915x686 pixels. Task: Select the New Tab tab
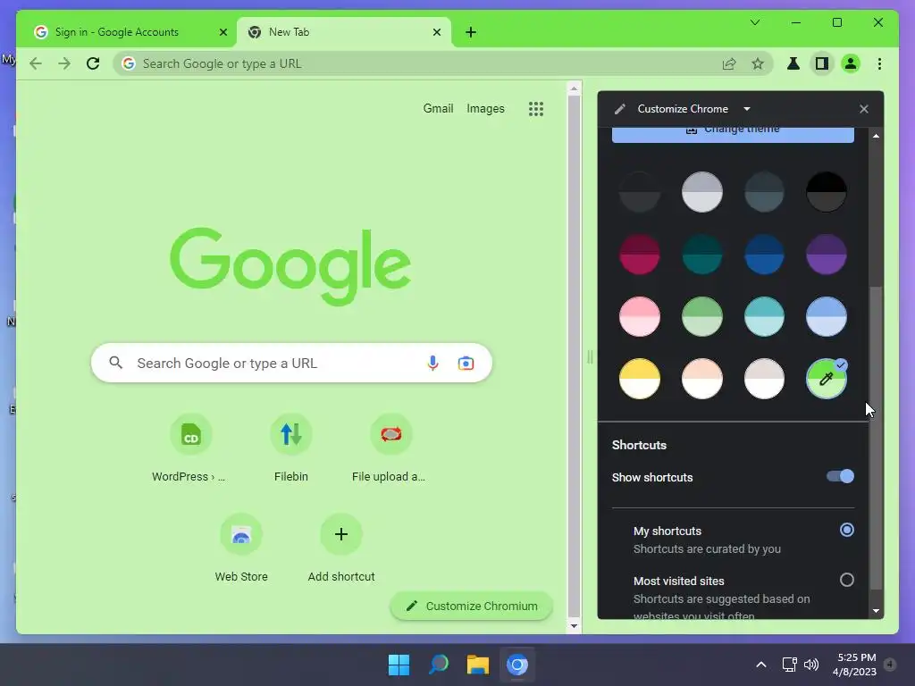point(344,32)
